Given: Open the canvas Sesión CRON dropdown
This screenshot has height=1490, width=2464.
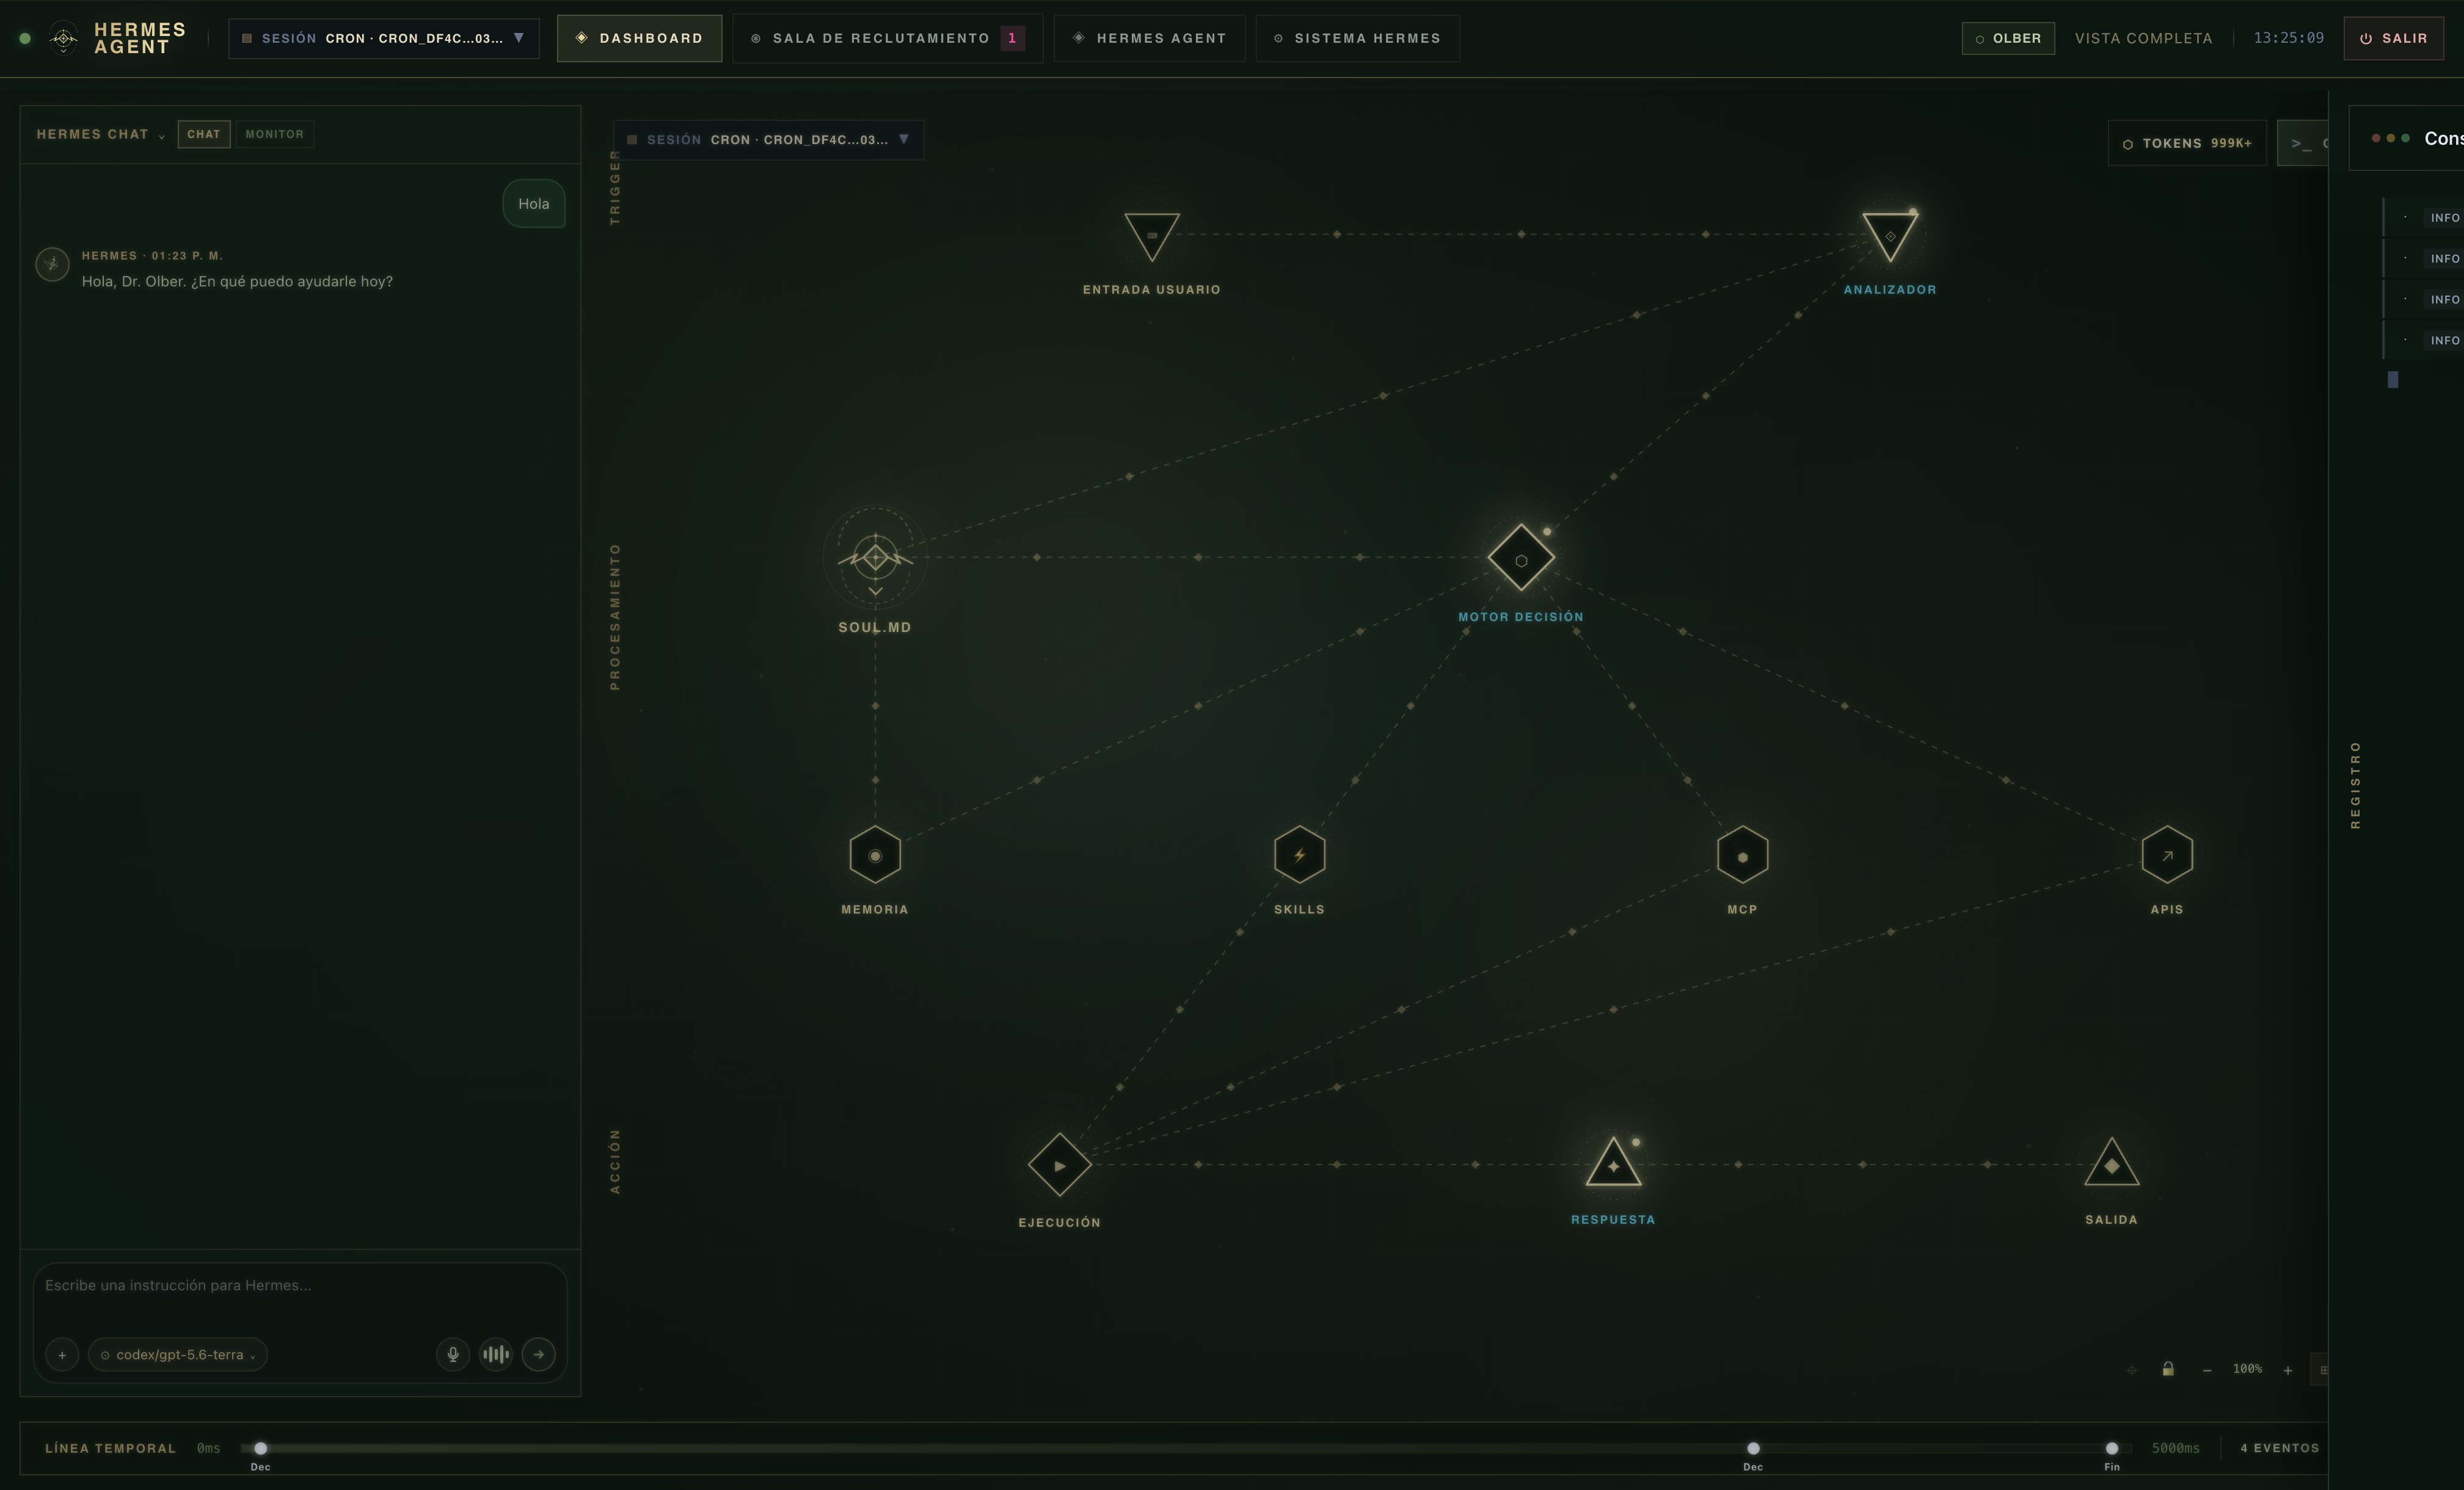Looking at the screenshot, I should pyautogui.click(x=768, y=139).
